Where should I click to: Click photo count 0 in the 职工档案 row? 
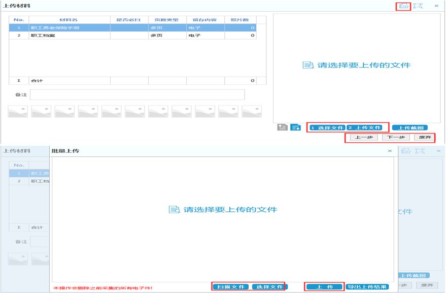pos(241,36)
